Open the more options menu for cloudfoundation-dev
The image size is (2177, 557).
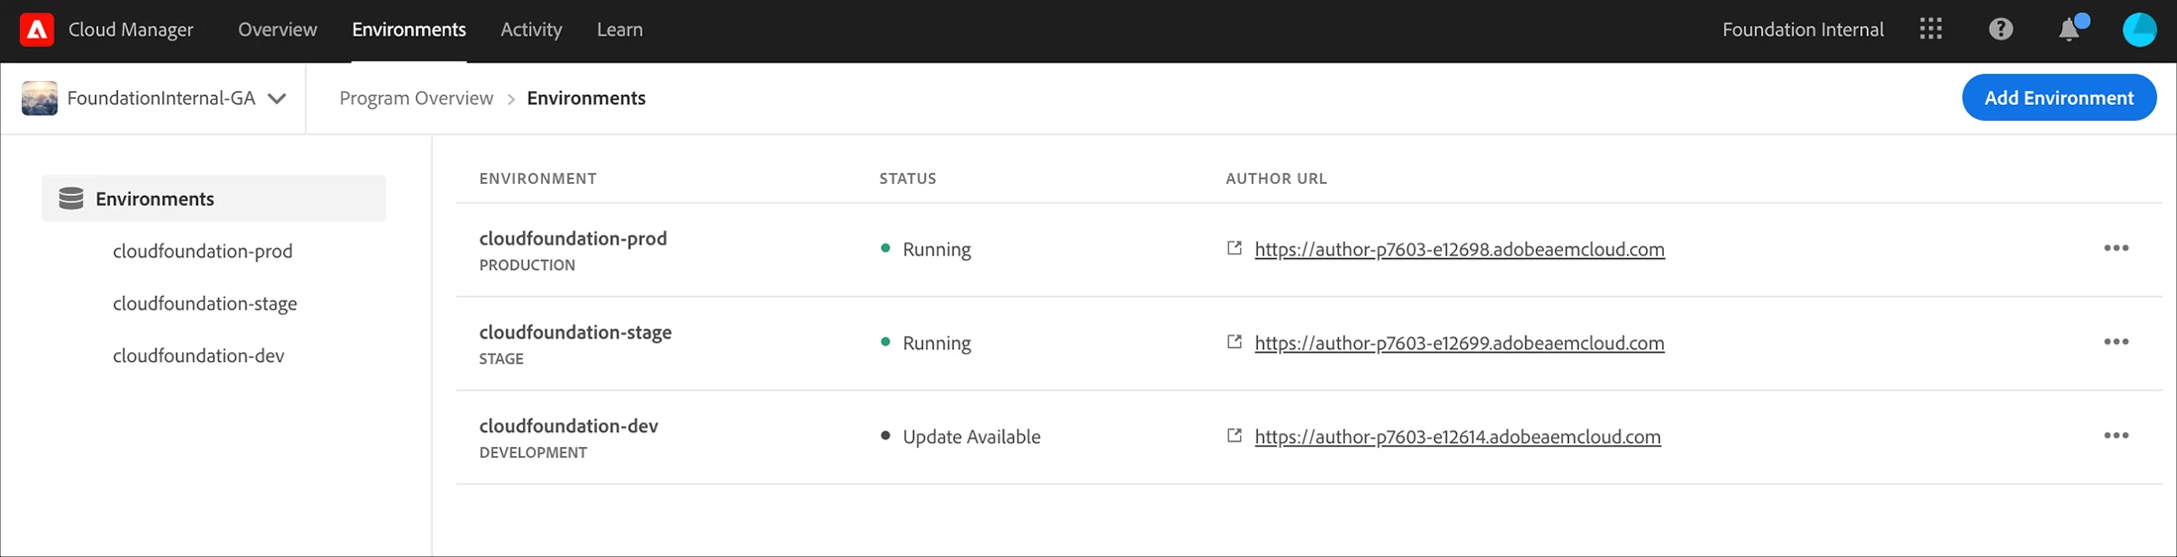(x=2116, y=435)
